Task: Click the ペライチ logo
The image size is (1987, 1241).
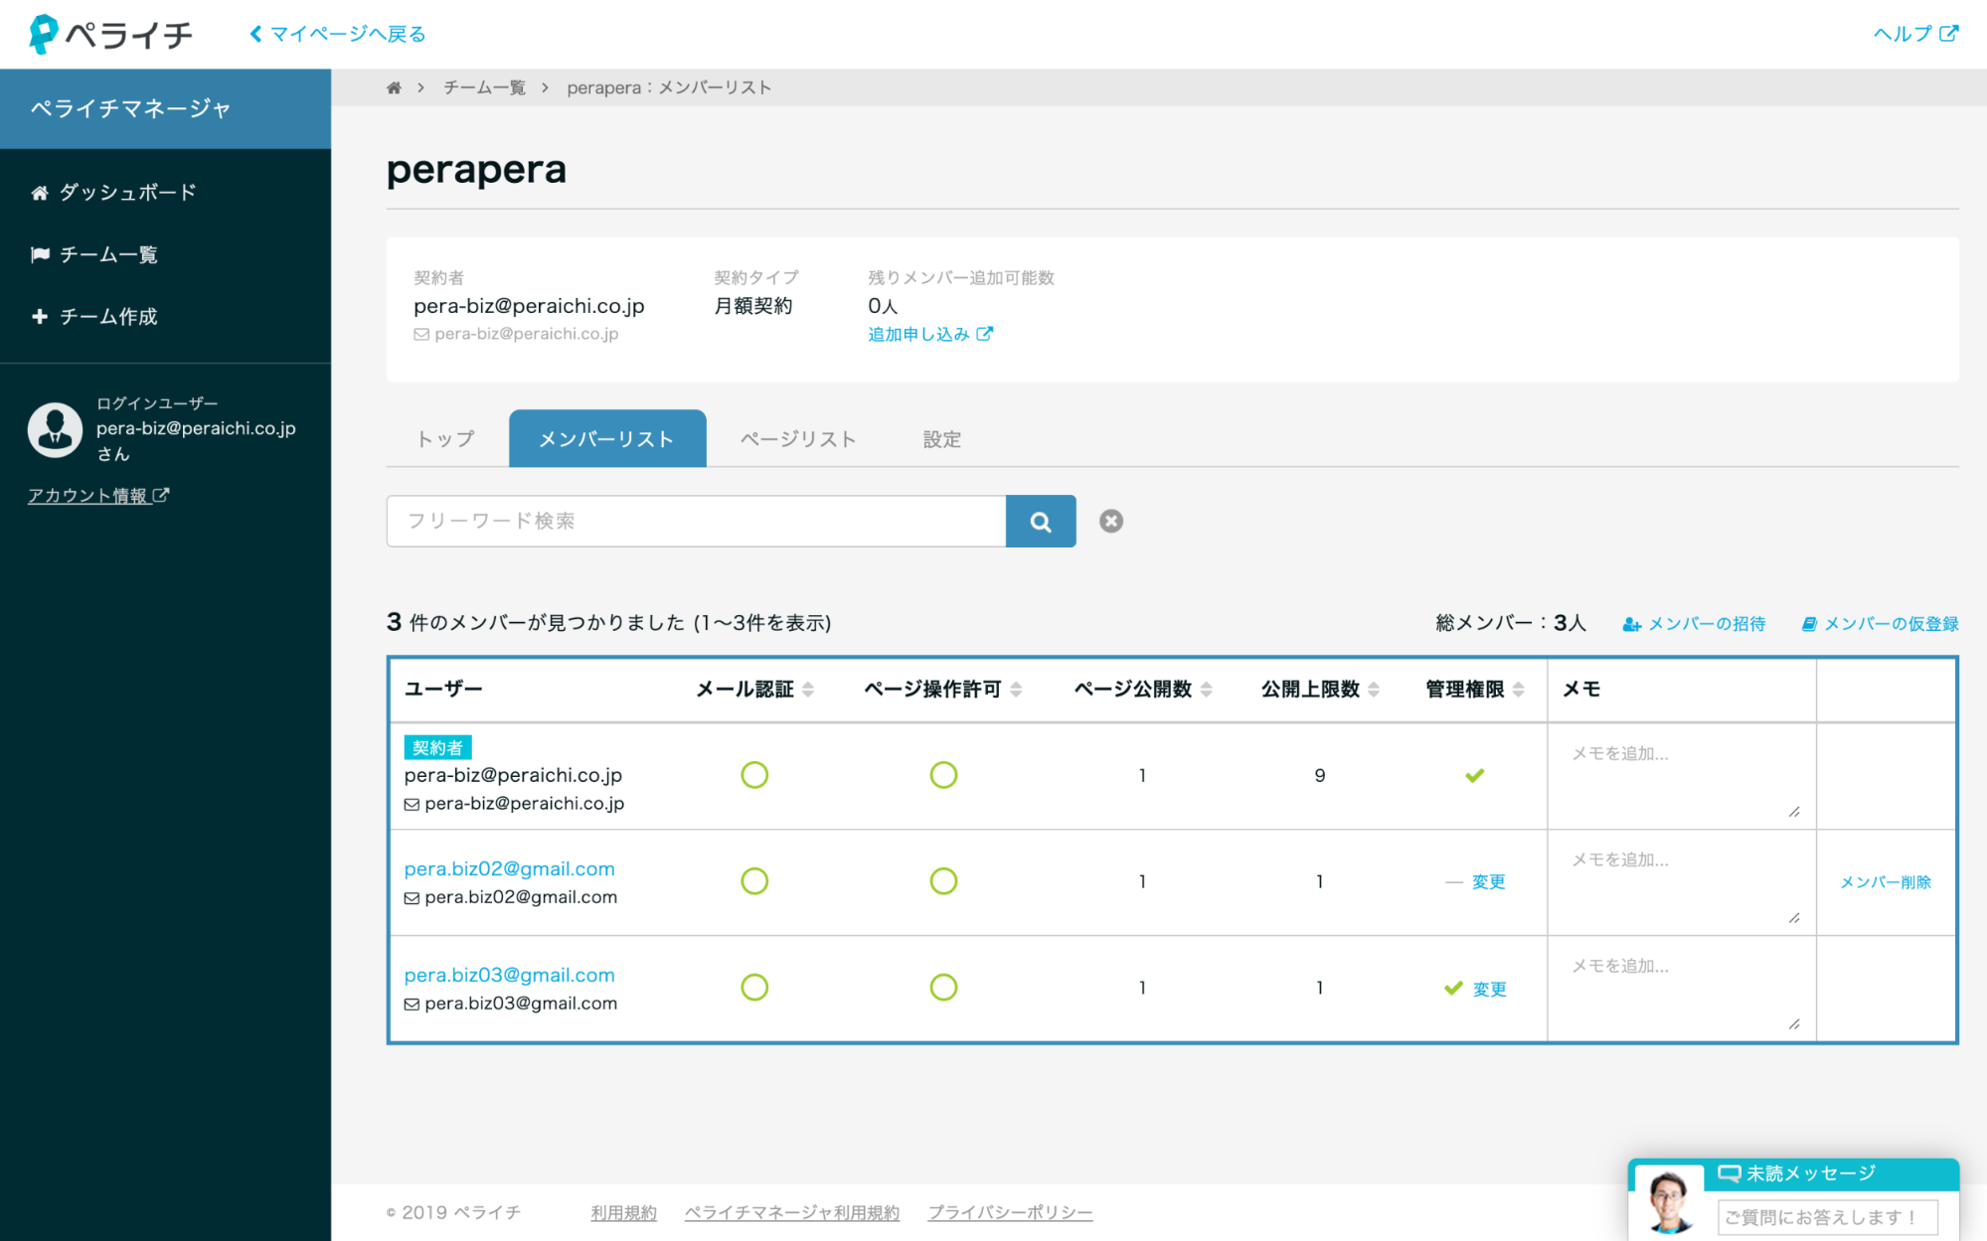Action: 110,34
